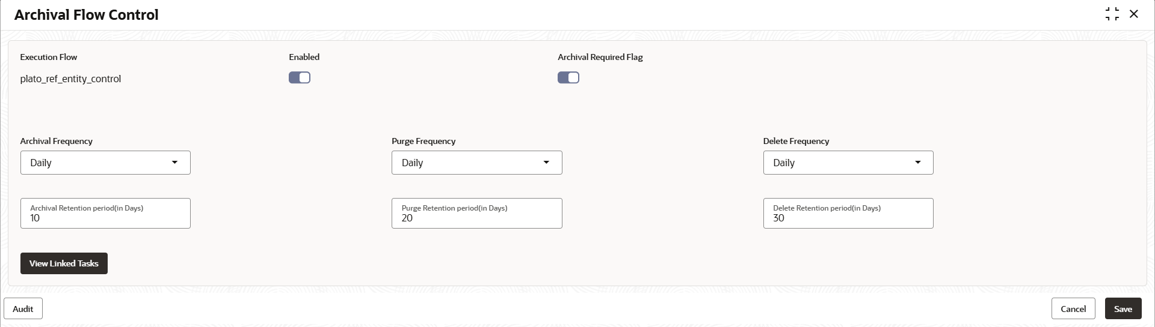Screen dimensions: 1155x327
Task: Save the archival flow settings
Action: point(1123,308)
